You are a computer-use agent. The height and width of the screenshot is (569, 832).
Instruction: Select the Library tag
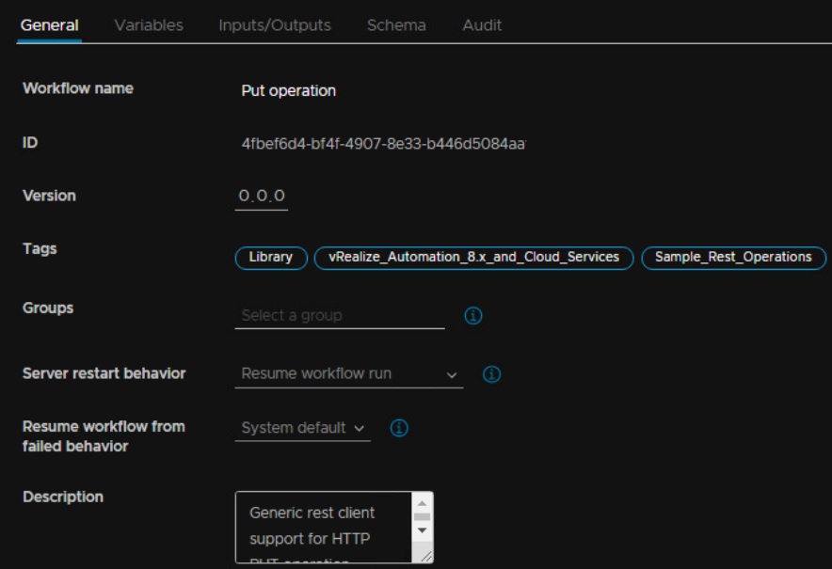(x=271, y=258)
